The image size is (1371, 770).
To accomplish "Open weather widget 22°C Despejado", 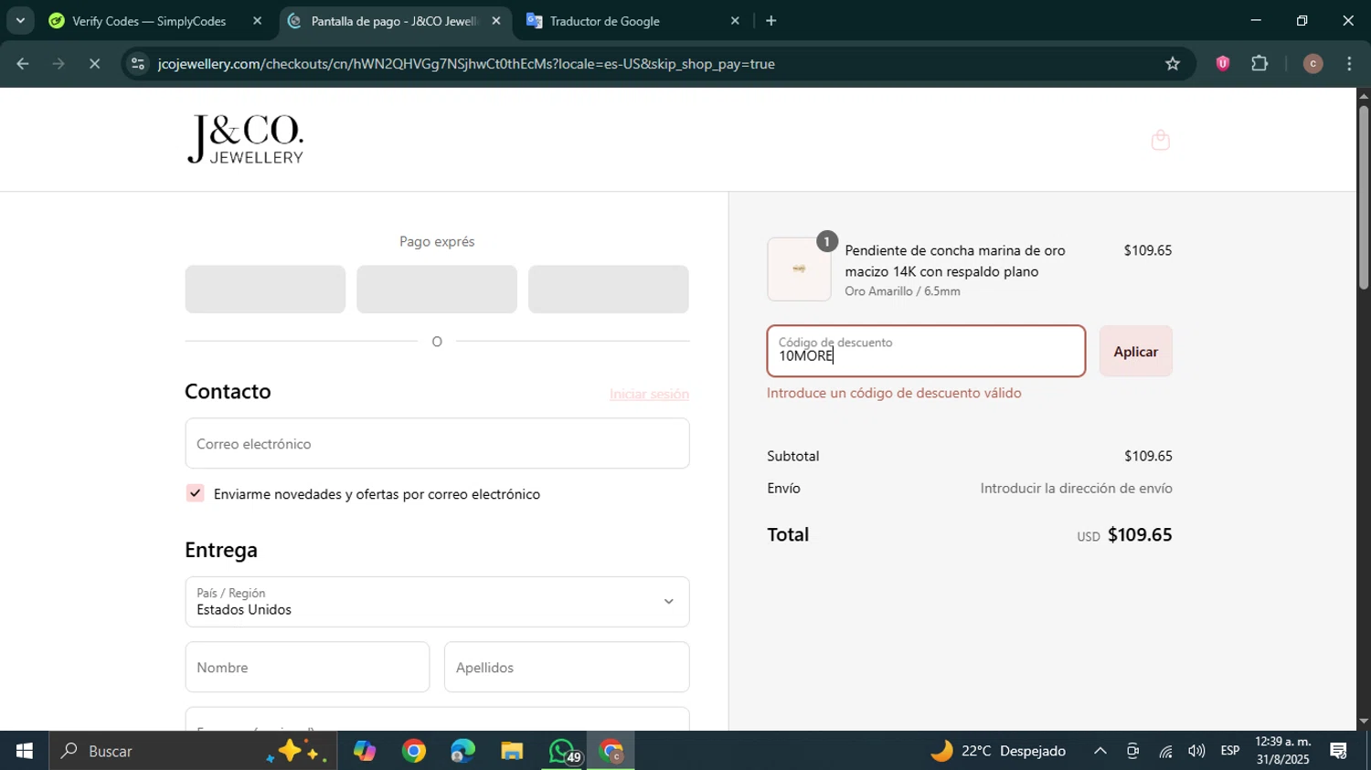I will point(998,751).
